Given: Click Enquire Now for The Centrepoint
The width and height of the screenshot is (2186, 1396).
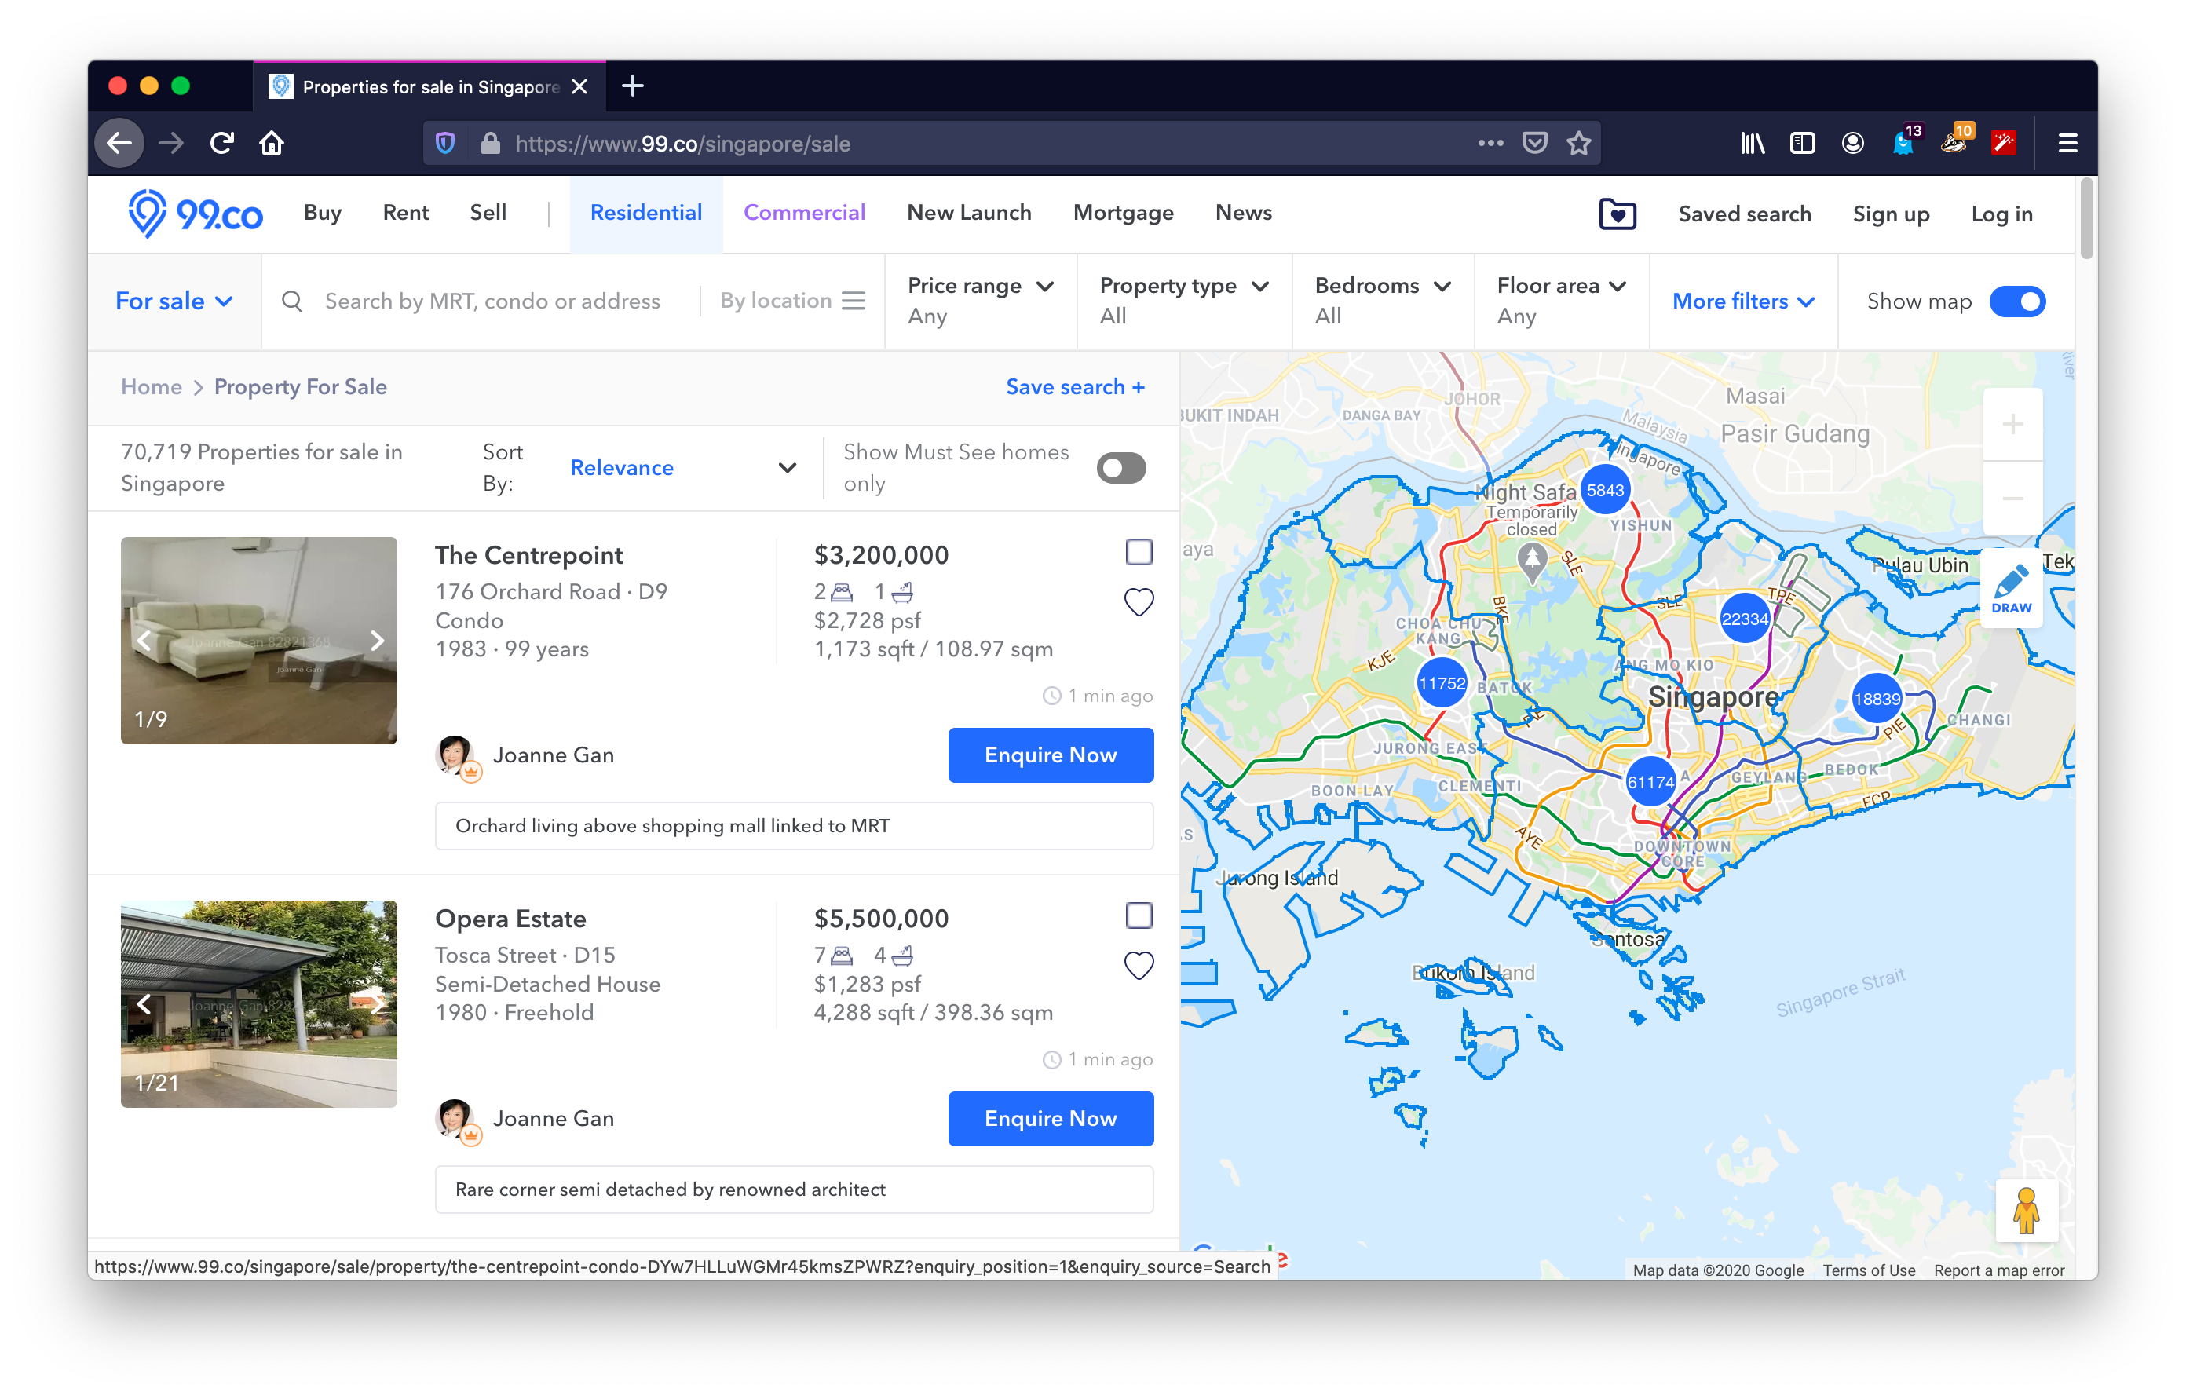Looking at the screenshot, I should 1051,755.
